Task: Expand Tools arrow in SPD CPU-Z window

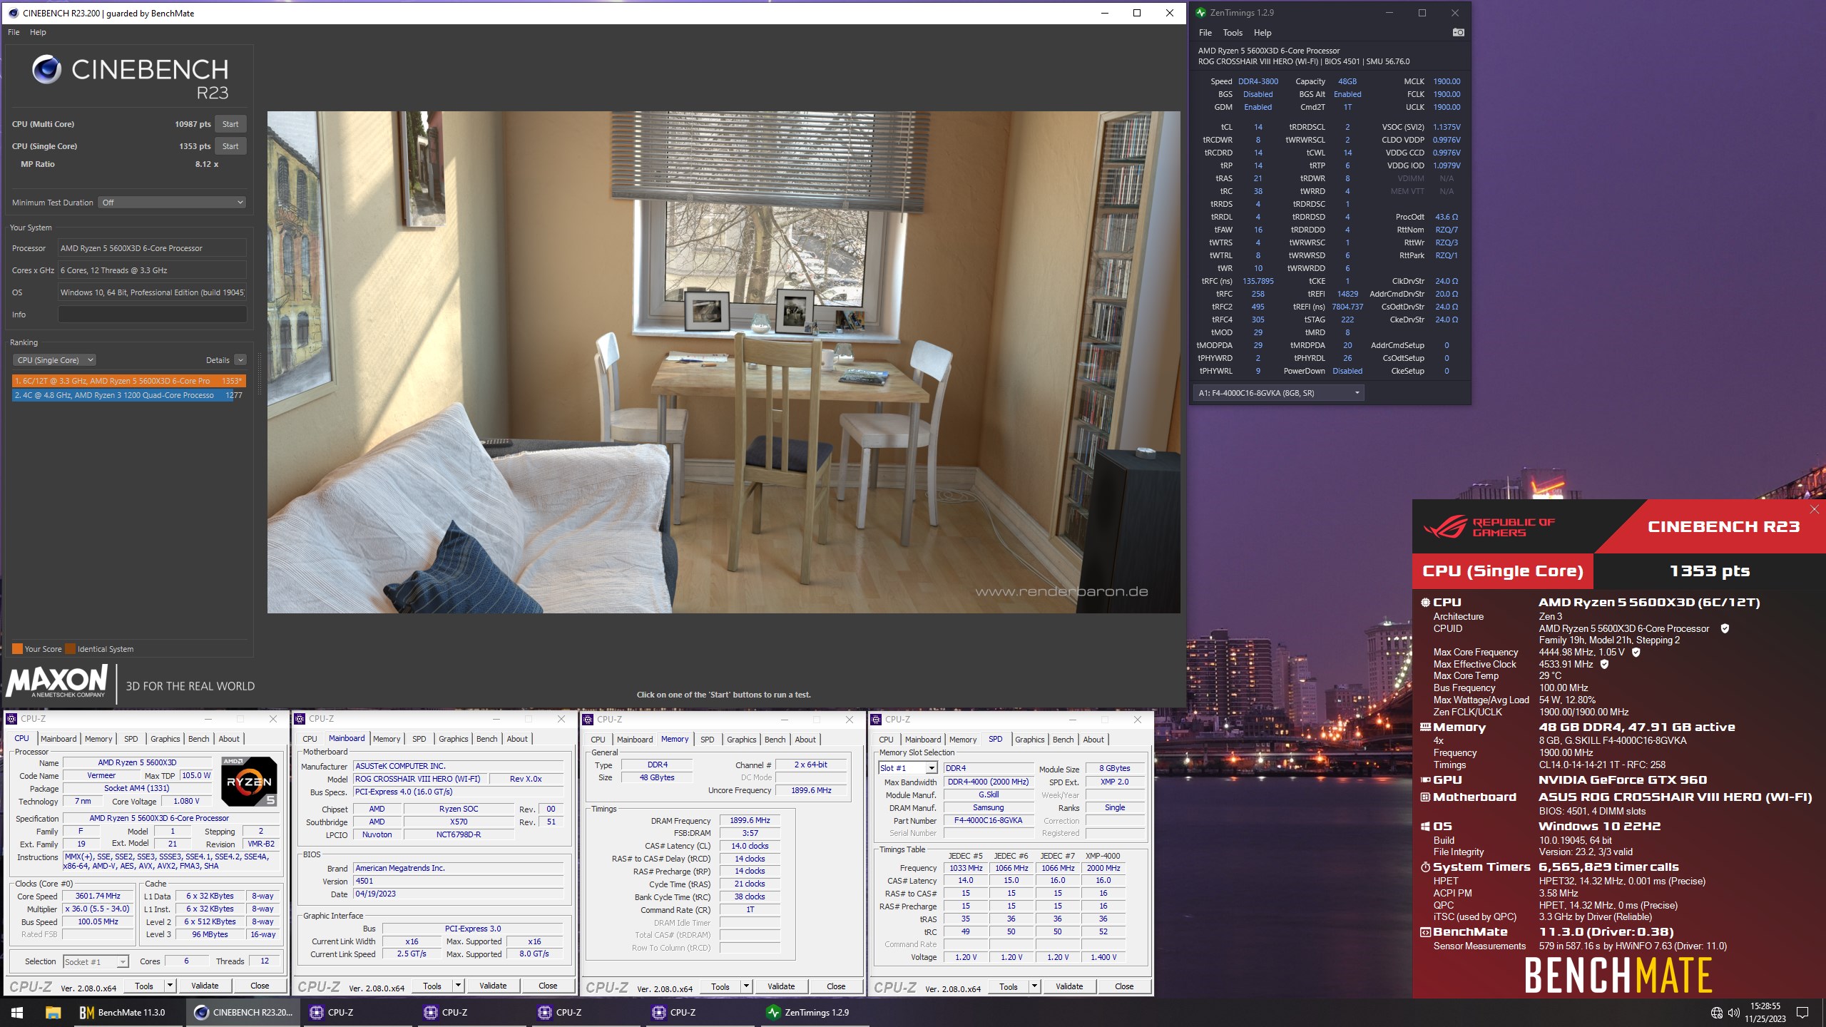Action: [x=1034, y=986]
